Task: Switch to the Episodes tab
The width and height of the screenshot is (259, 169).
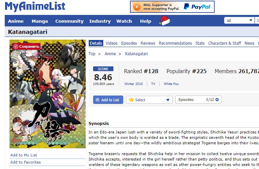Action: pos(129,43)
